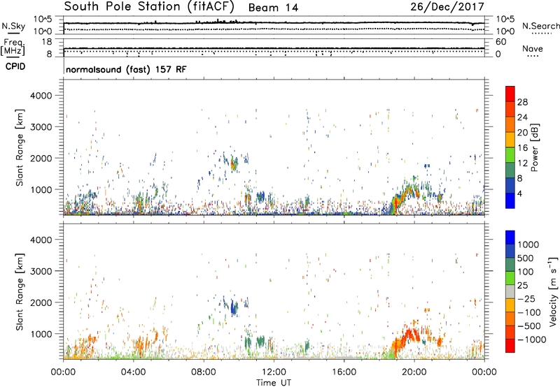The image size is (560, 387).
Task: Click the 'Power [dB]' colorbar label
Action: click(534, 147)
